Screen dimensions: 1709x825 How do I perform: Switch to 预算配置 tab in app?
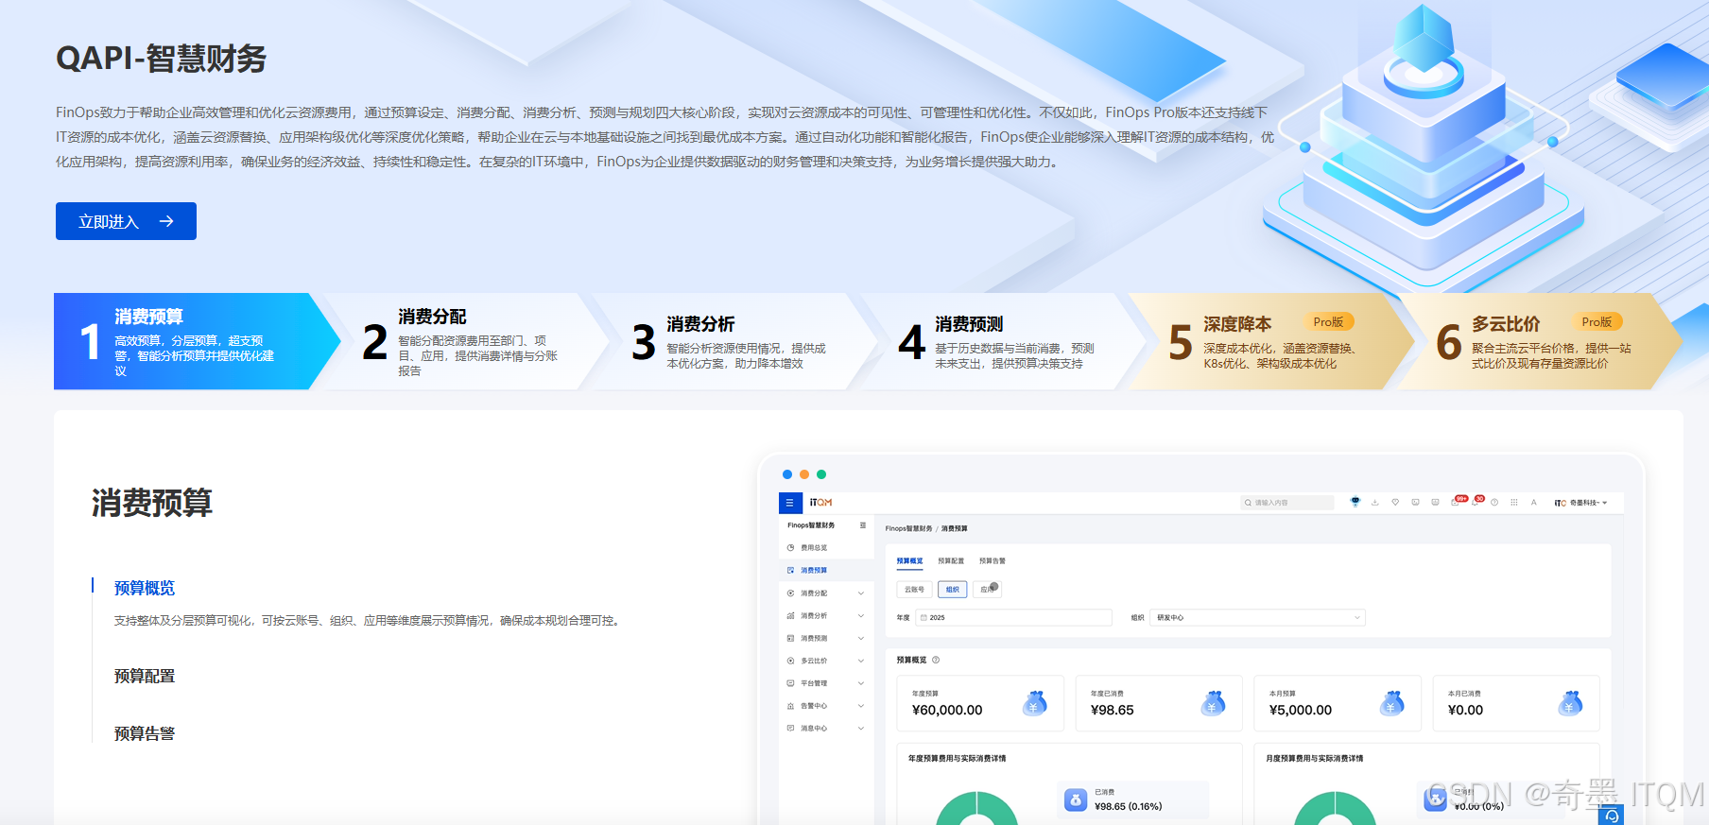951,561
